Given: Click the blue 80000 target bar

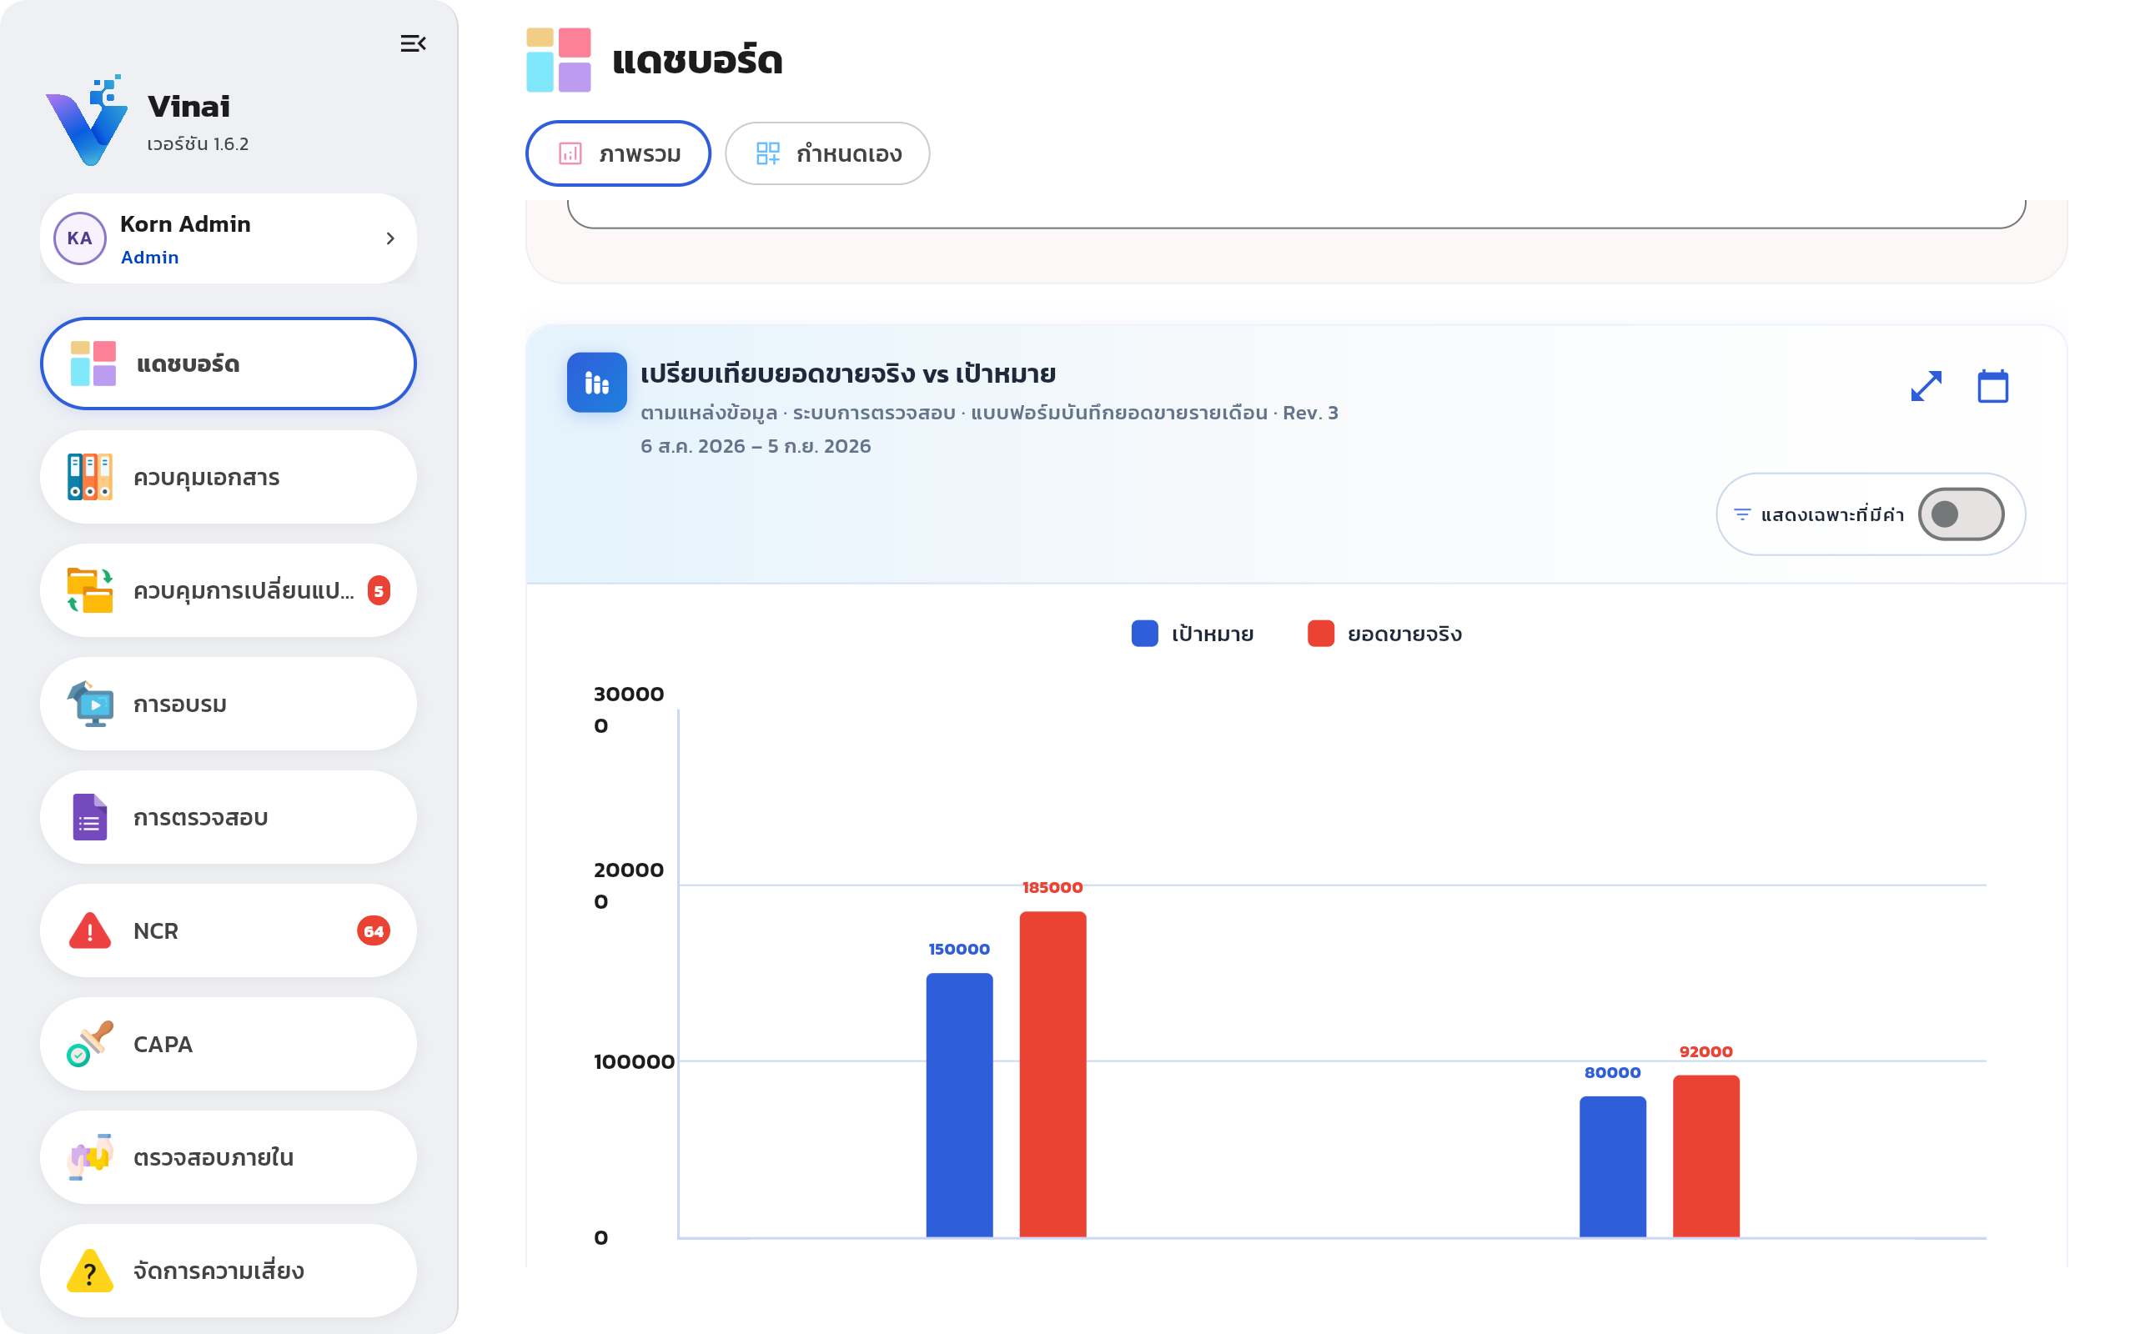Looking at the screenshot, I should [1613, 1167].
